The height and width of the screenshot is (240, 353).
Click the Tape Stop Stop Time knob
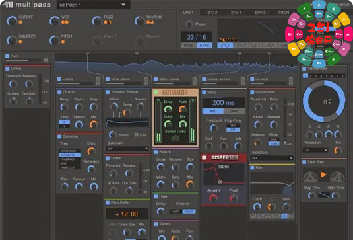pyautogui.click(x=312, y=195)
